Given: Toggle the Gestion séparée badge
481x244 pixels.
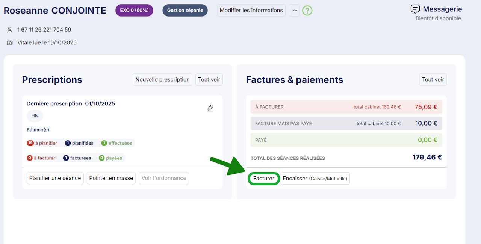Looking at the screenshot, I should pos(185,11).
